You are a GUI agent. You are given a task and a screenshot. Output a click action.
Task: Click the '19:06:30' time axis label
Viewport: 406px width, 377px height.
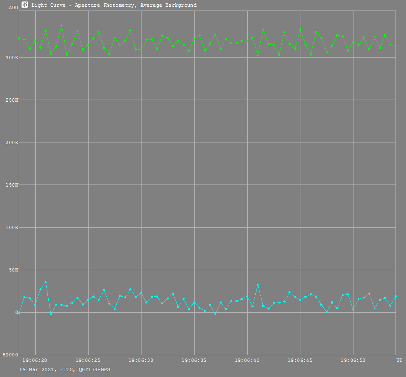[141, 361]
